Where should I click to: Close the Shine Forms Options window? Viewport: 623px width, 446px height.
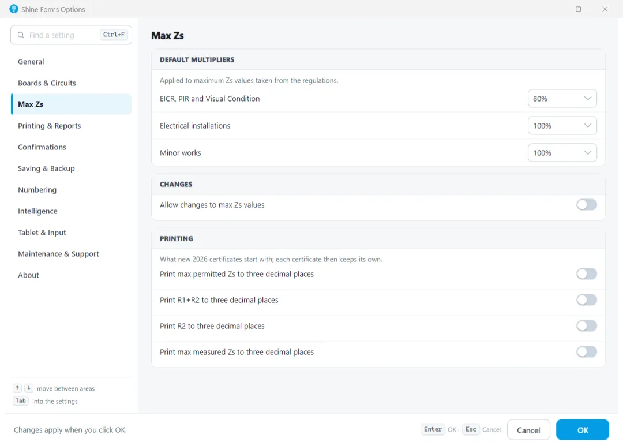pyautogui.click(x=605, y=9)
